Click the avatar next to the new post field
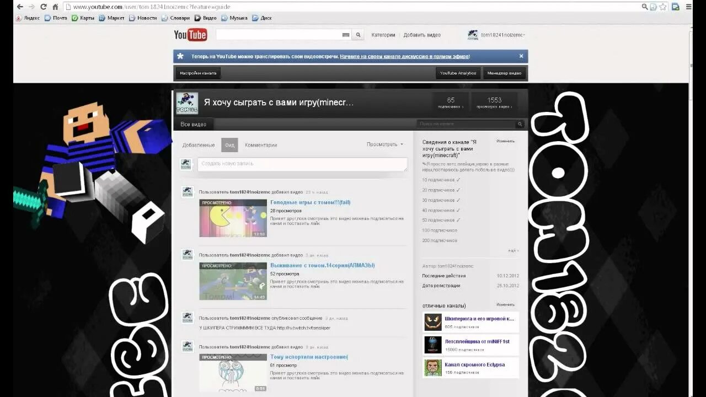This screenshot has height=397, width=706. click(x=186, y=164)
